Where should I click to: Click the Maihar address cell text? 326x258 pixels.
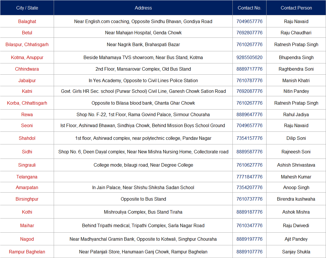143,226
